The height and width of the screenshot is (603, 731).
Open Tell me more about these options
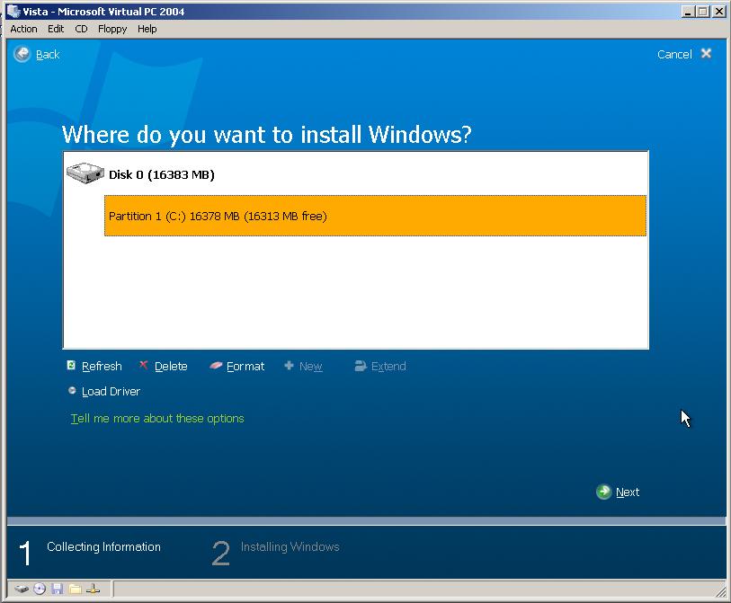(157, 419)
